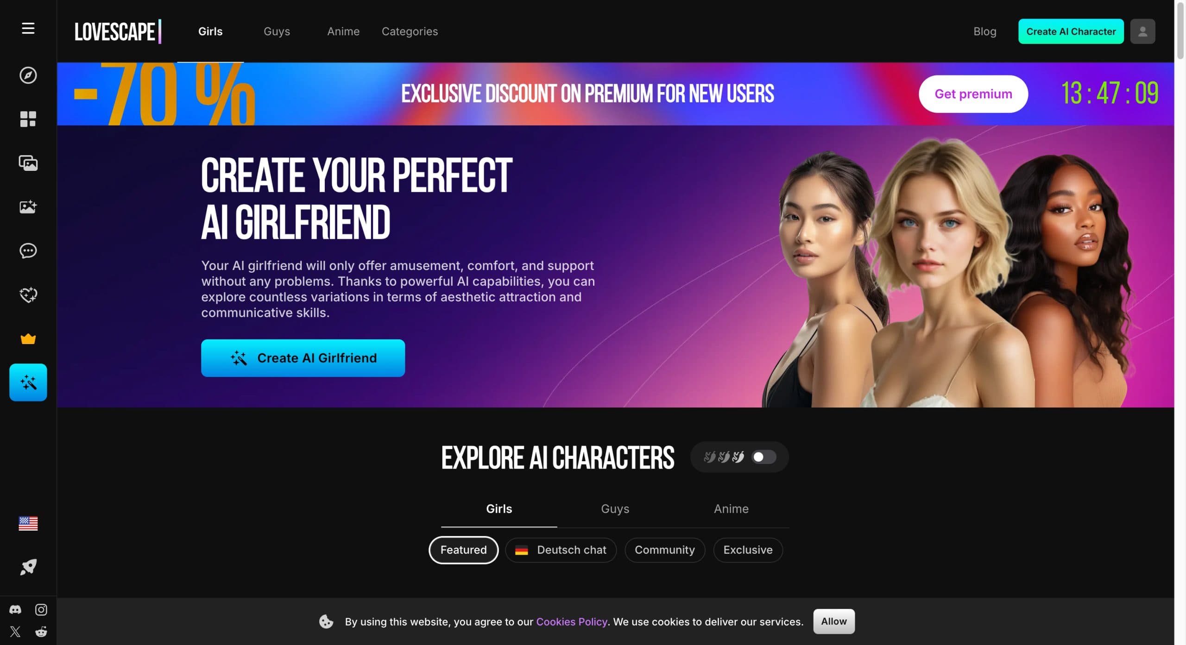Switch to the Guys tab under Explore

(615, 508)
